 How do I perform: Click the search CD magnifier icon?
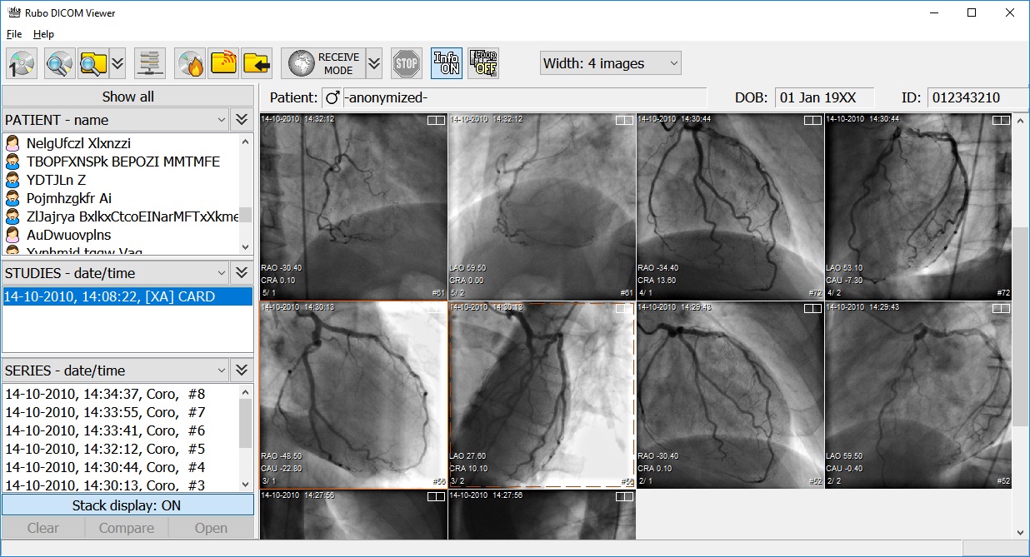61,63
